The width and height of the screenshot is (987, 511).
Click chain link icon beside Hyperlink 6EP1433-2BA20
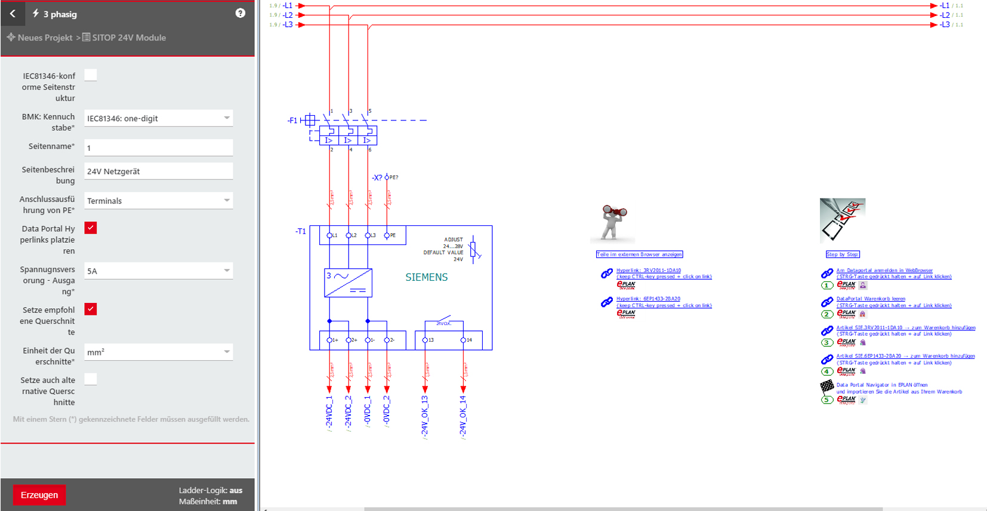tap(606, 302)
